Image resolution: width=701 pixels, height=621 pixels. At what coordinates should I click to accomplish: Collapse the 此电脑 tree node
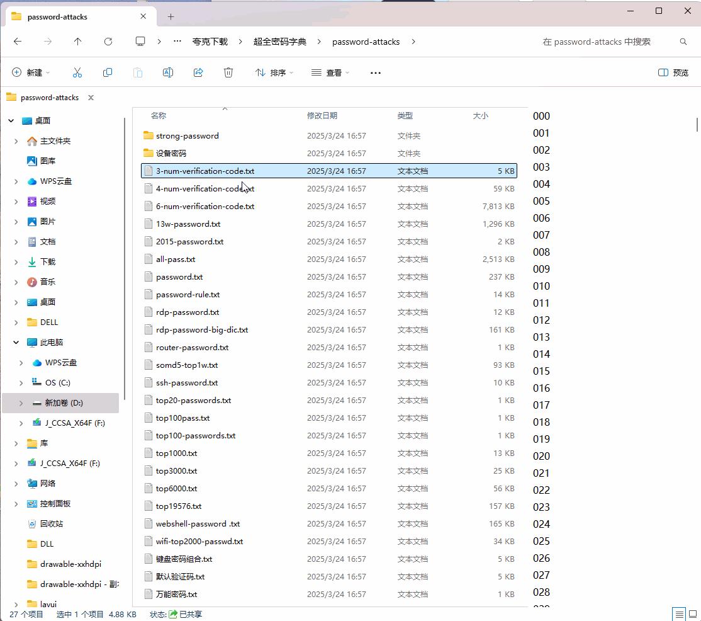tap(16, 342)
